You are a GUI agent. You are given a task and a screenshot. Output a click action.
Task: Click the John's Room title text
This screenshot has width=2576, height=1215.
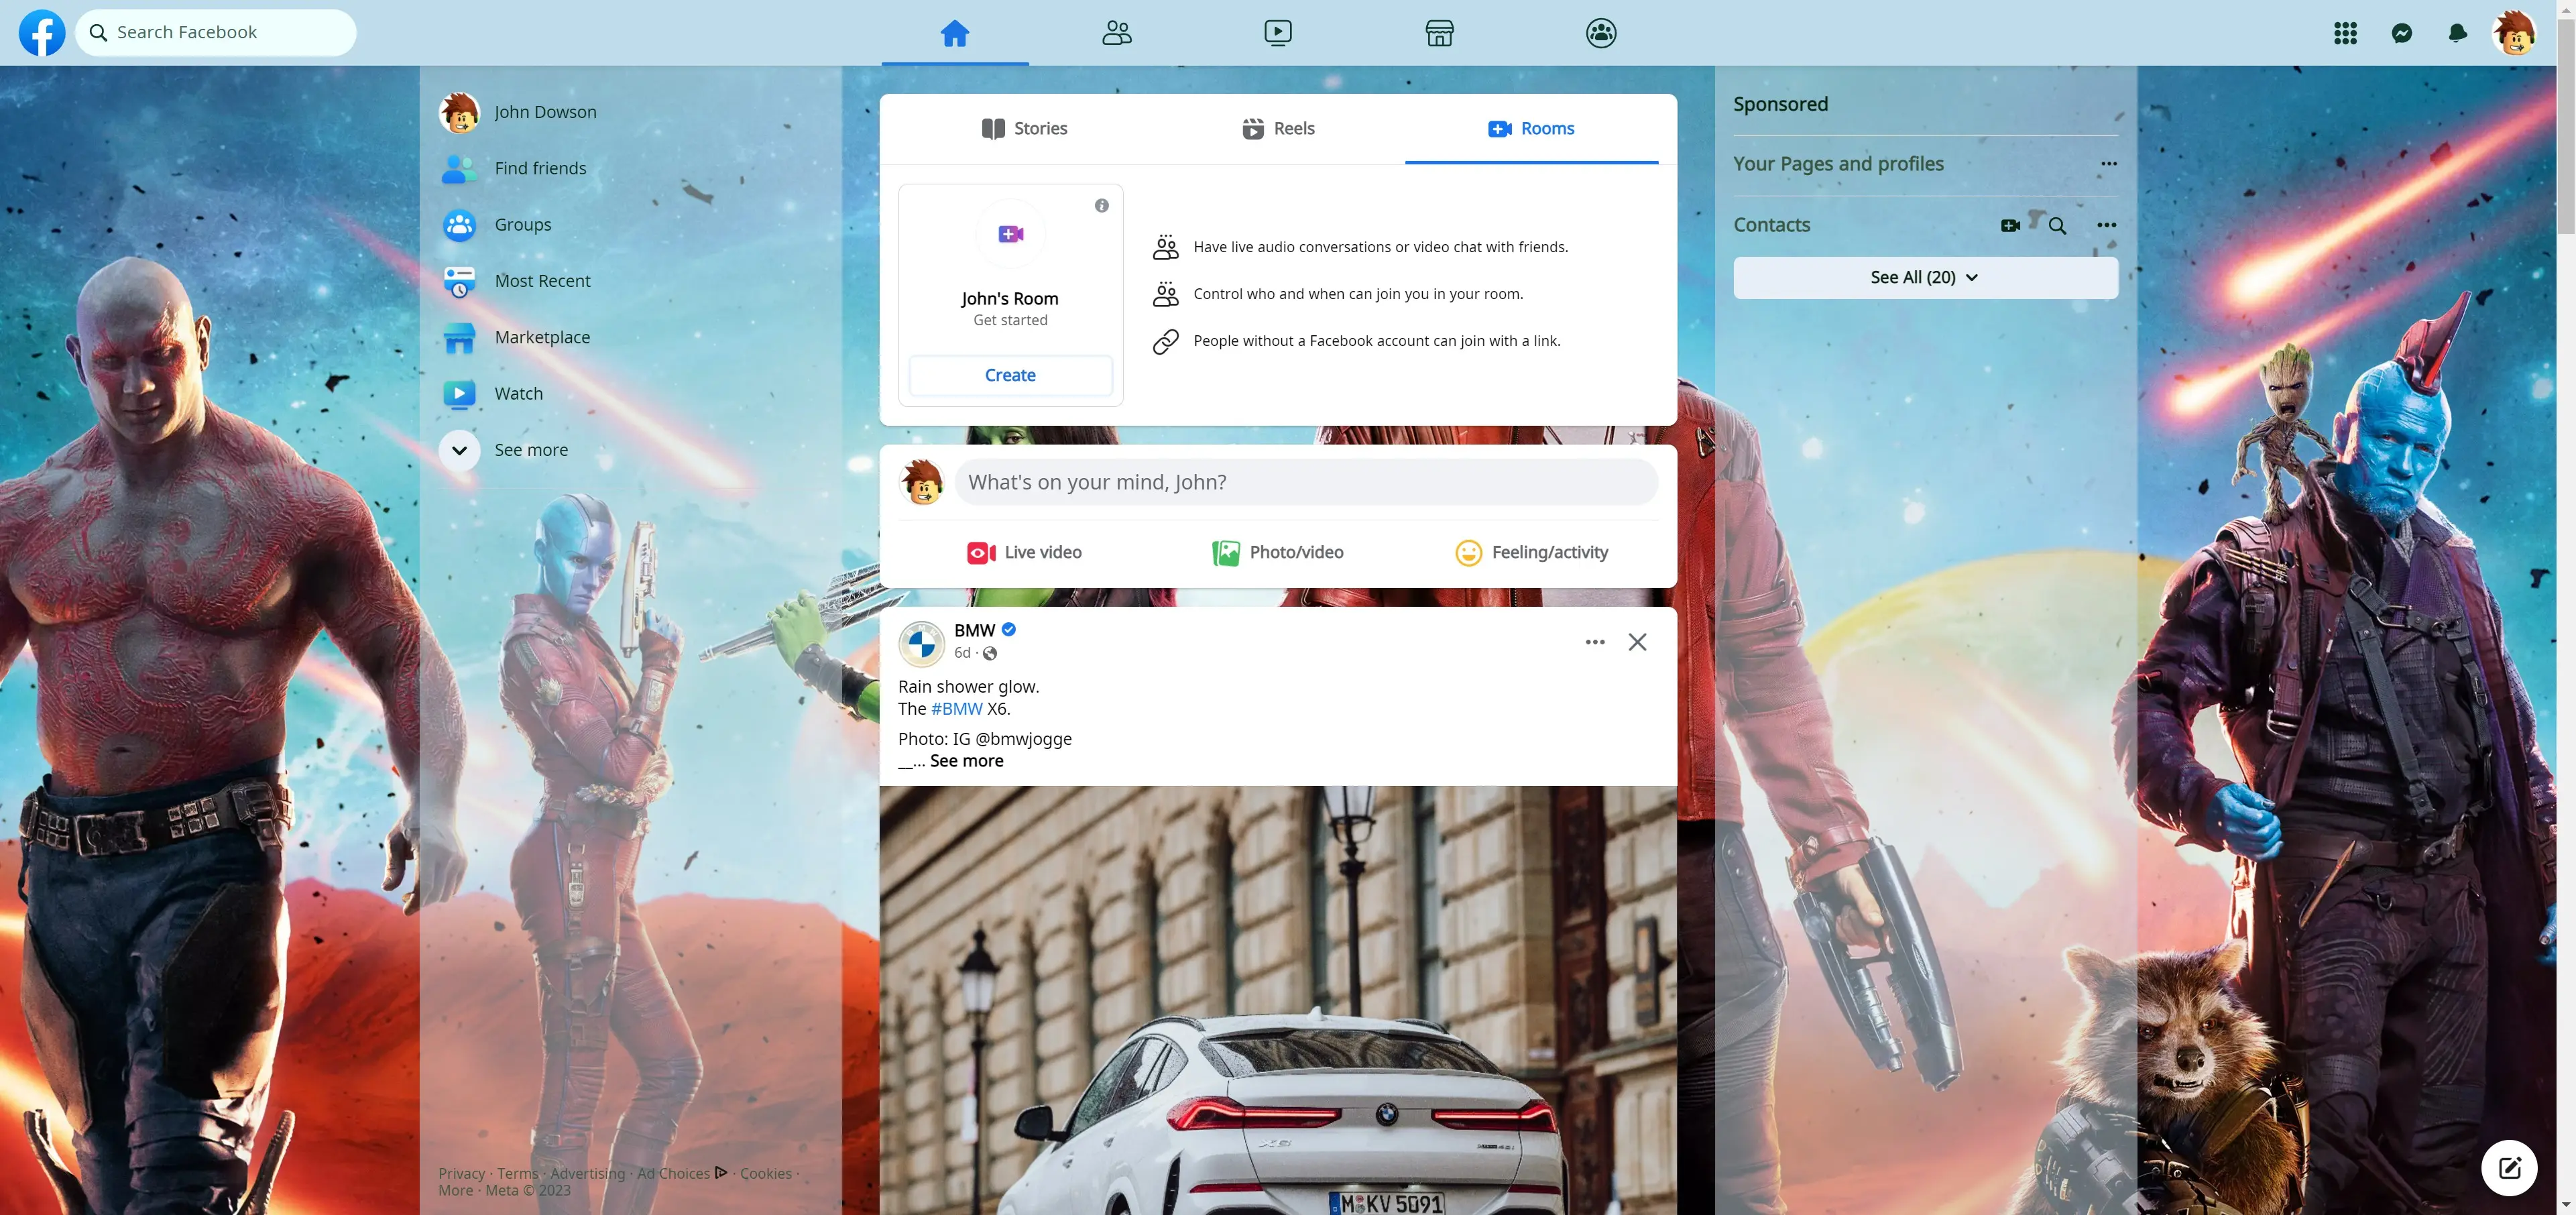coord(1009,298)
